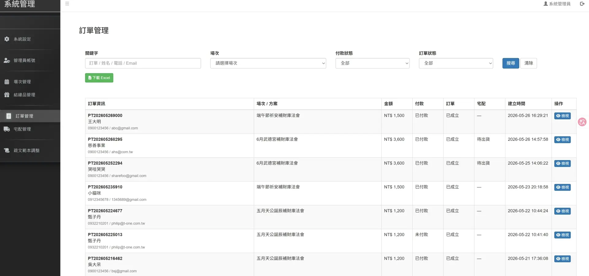View order PT202605269000

point(562,116)
